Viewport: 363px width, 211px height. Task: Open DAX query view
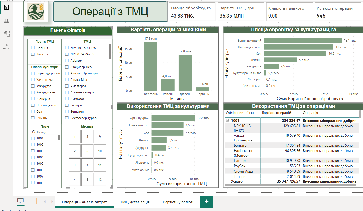(7, 47)
